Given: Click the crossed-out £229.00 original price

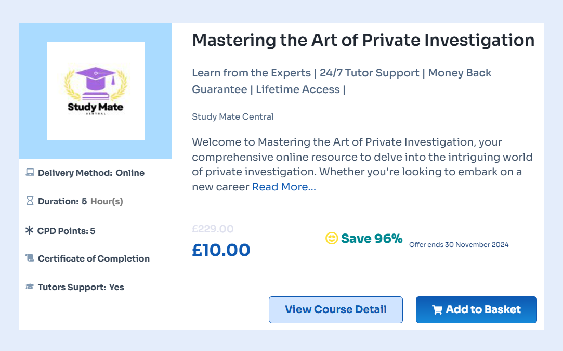Looking at the screenshot, I should pos(213,229).
